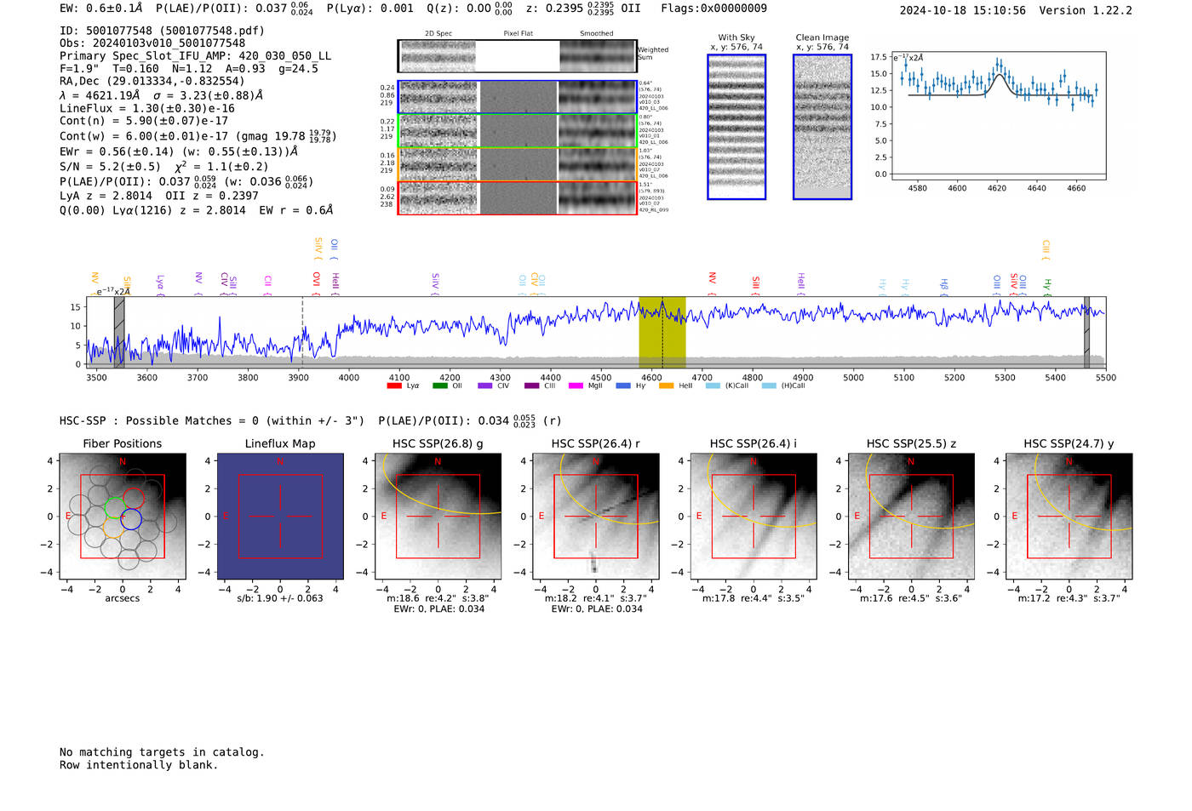Viewport: 1192px width, 811px height.
Task: Click the magenta MgII legend swatch
Action: click(576, 386)
